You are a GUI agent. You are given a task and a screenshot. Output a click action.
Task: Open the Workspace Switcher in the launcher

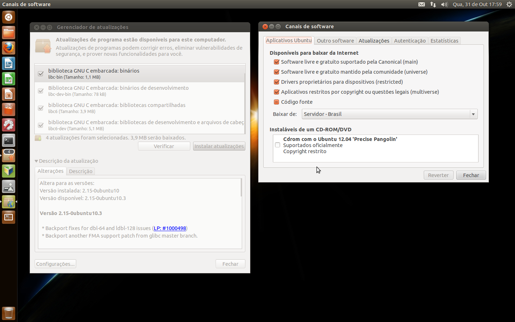click(9, 218)
